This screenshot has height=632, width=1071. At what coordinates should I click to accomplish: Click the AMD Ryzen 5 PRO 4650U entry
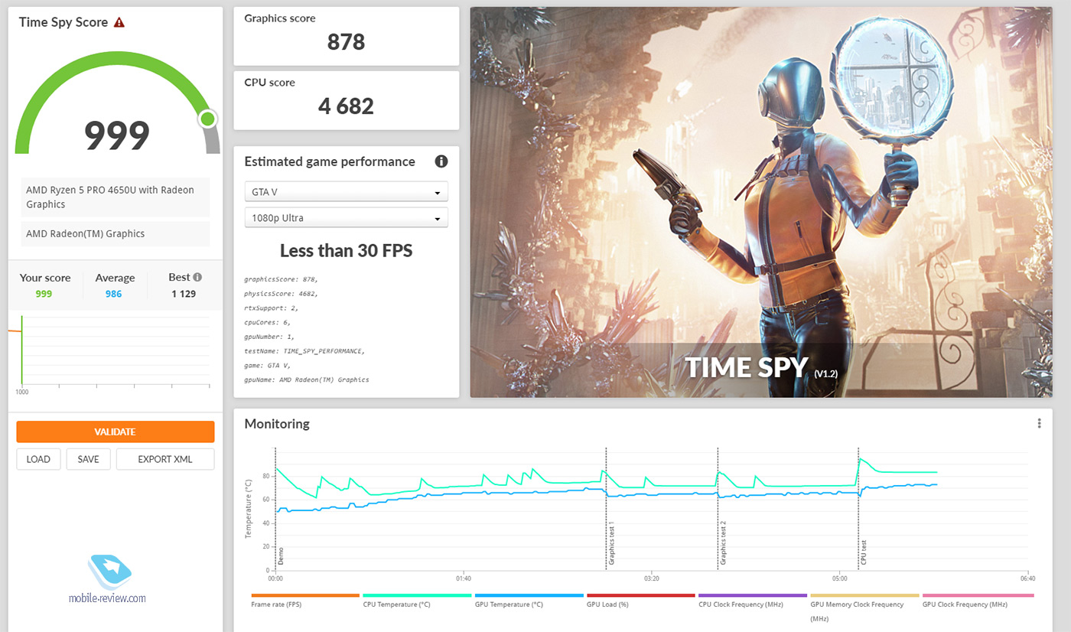point(116,197)
